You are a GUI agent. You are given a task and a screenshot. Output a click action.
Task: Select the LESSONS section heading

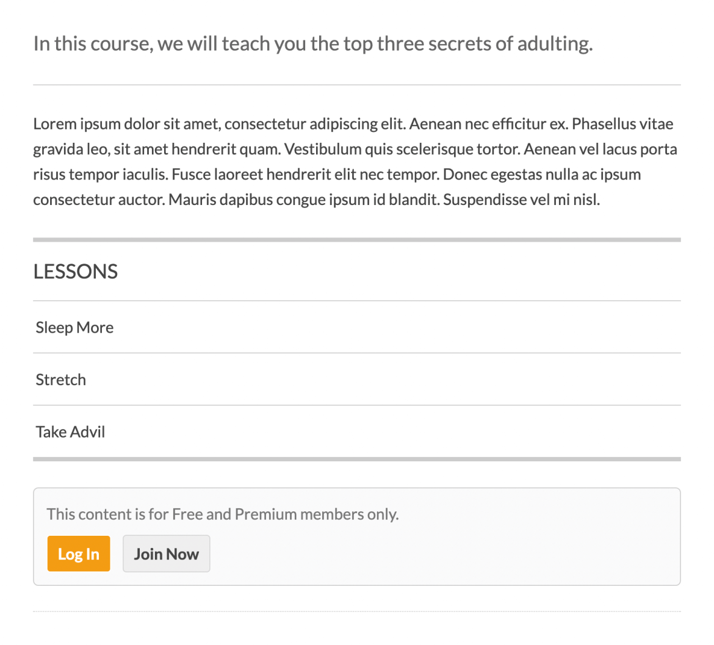[x=75, y=272]
